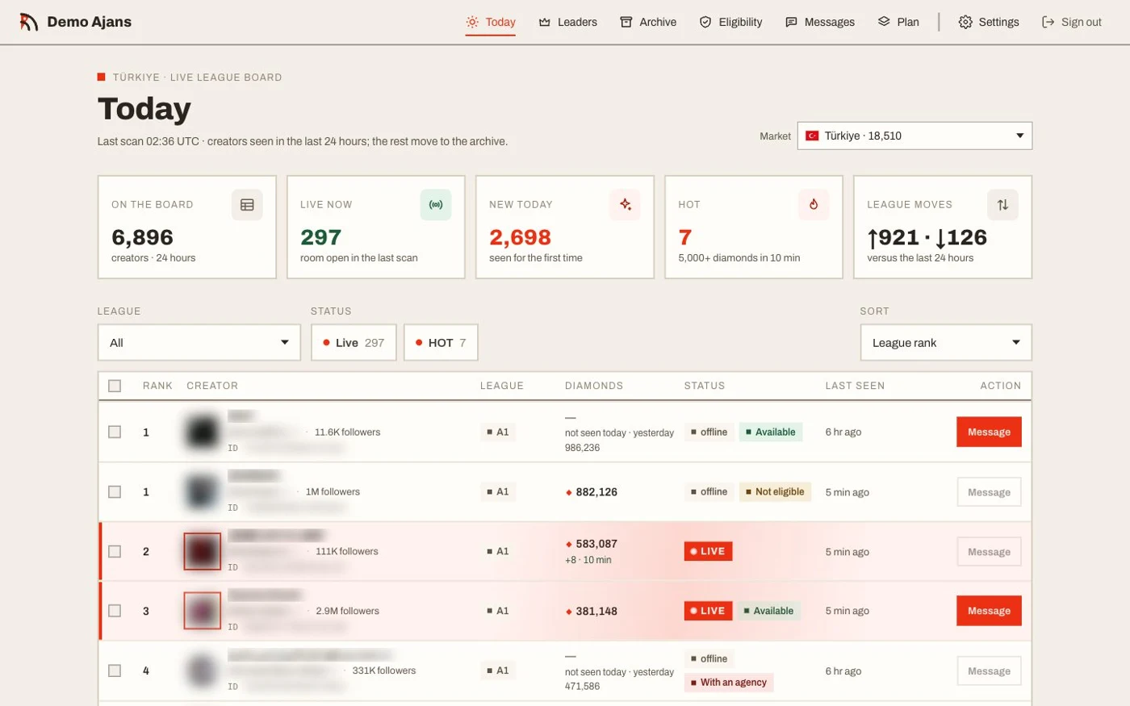Click the Not eligible badge
The height and width of the screenshot is (706, 1130).
(x=775, y=491)
